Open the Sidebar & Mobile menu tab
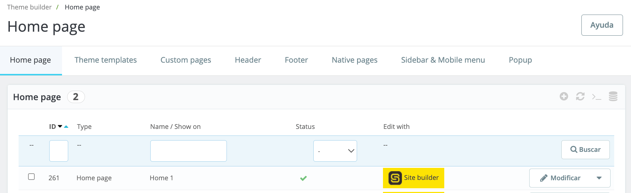Viewport: 631px width, 193px height. [x=443, y=60]
